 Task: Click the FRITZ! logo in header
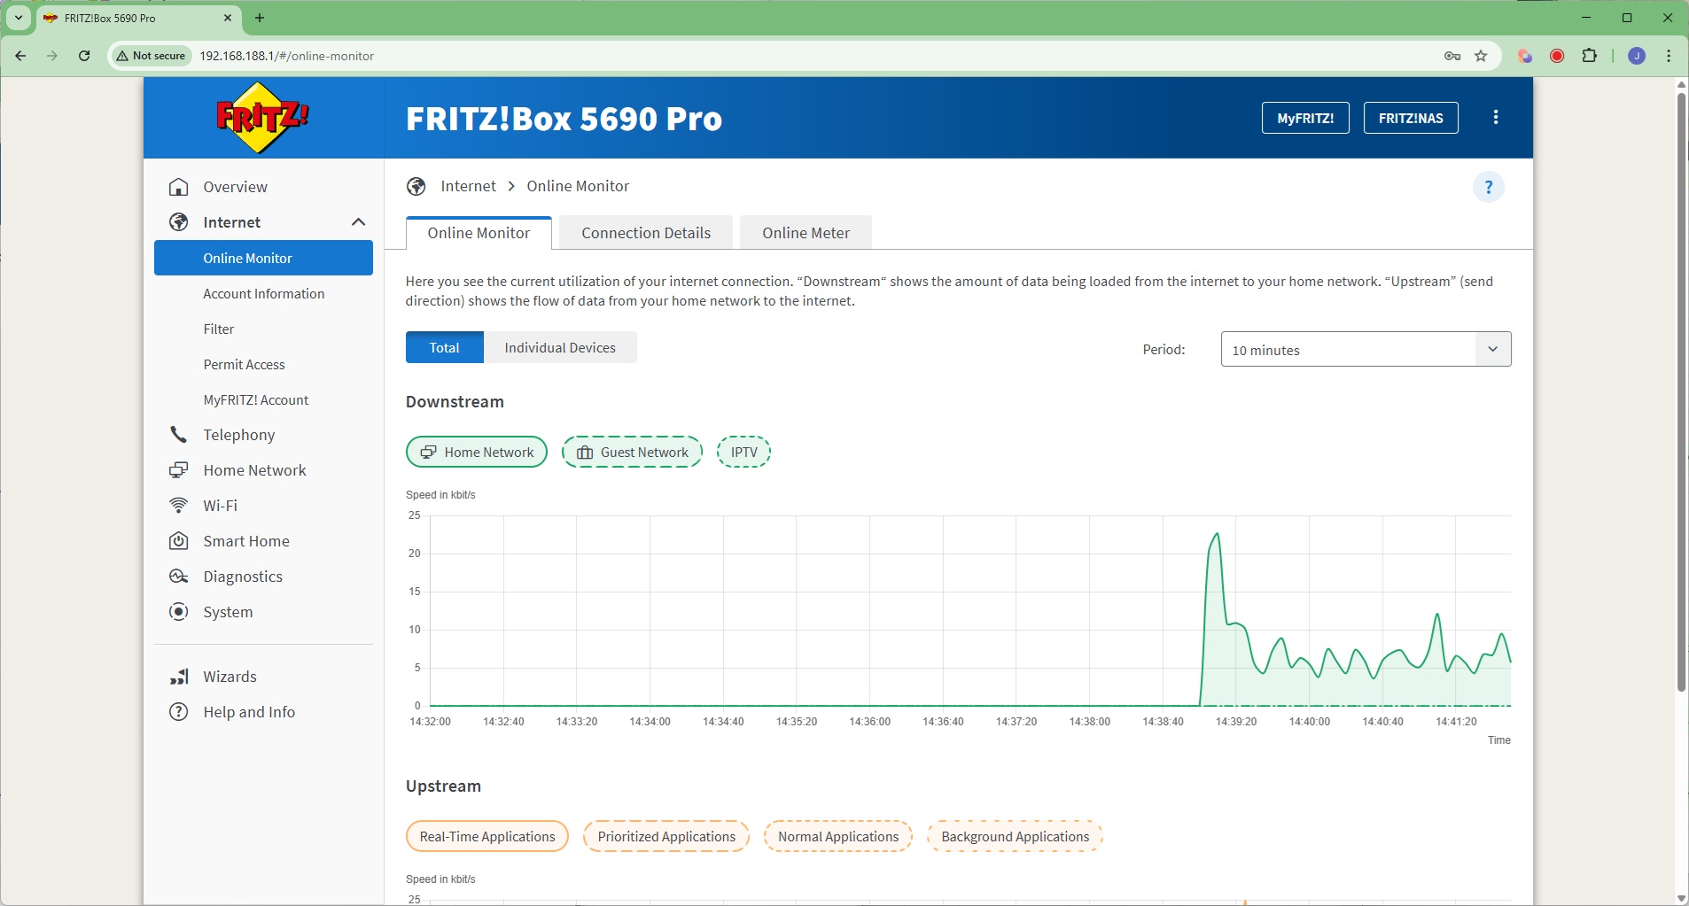[x=262, y=118]
